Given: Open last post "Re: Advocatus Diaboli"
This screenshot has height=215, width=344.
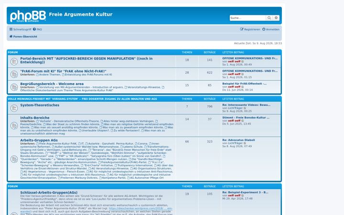Looking at the screenshot, I should [238, 140].
